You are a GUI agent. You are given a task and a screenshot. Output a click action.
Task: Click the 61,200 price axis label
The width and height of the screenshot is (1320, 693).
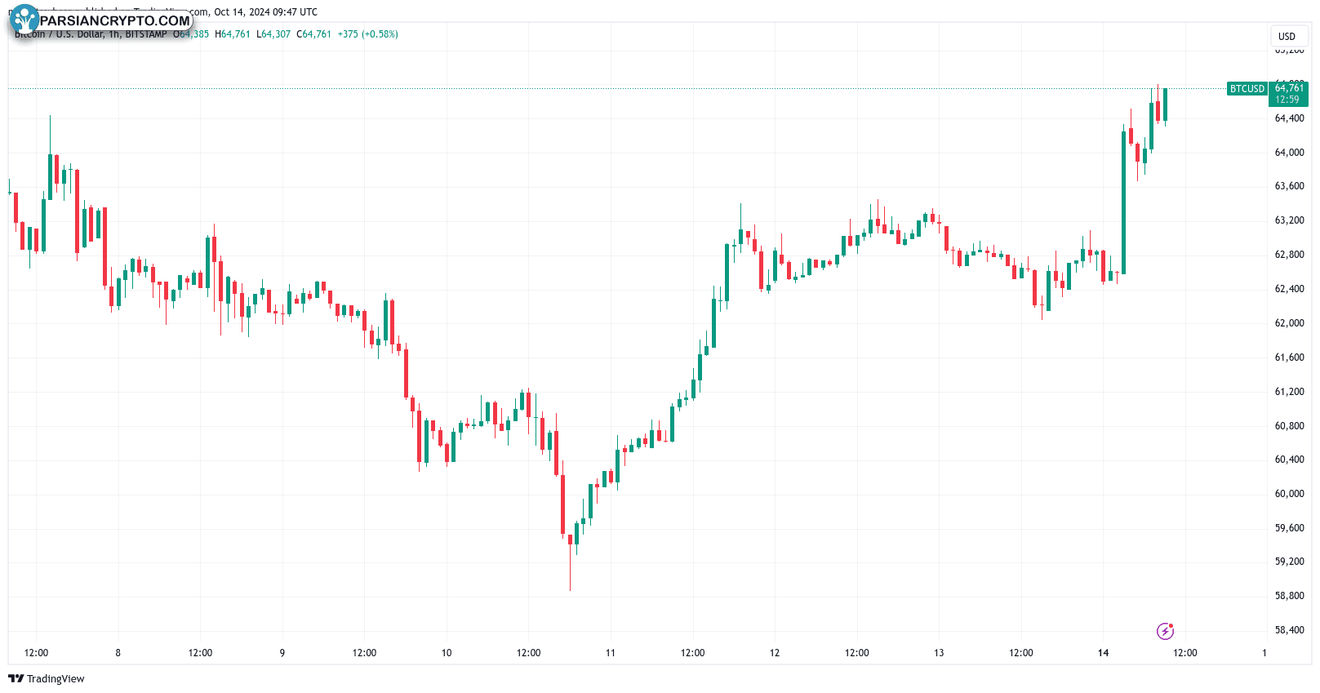(x=1289, y=392)
